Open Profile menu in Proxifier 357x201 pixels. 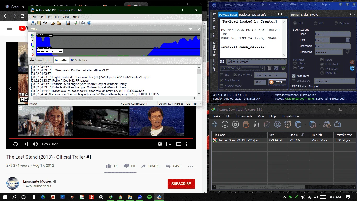point(45,17)
